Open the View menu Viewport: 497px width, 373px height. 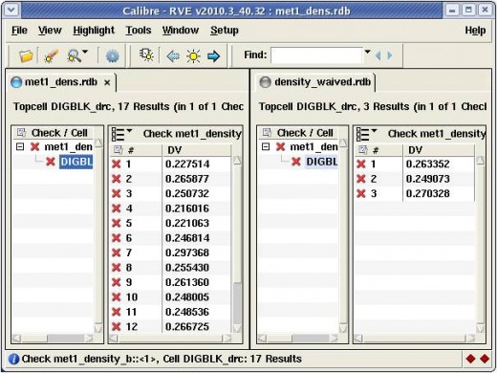[50, 31]
